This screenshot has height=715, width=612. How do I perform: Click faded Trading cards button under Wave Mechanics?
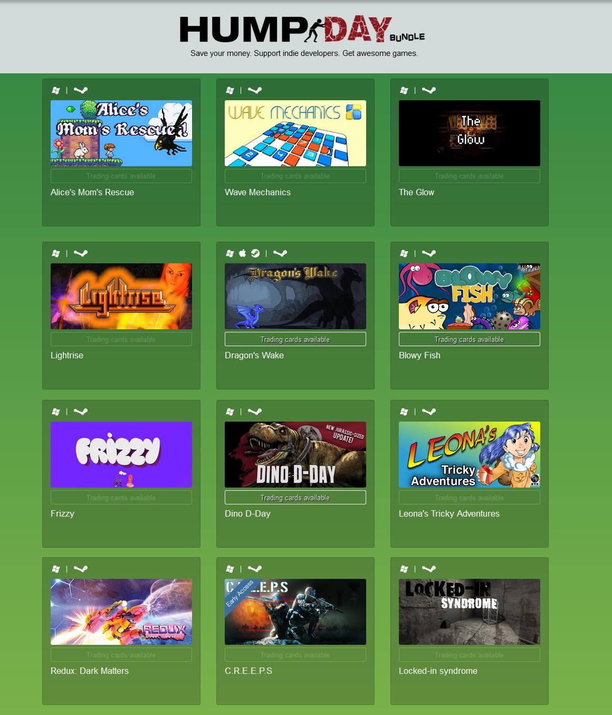(x=295, y=176)
